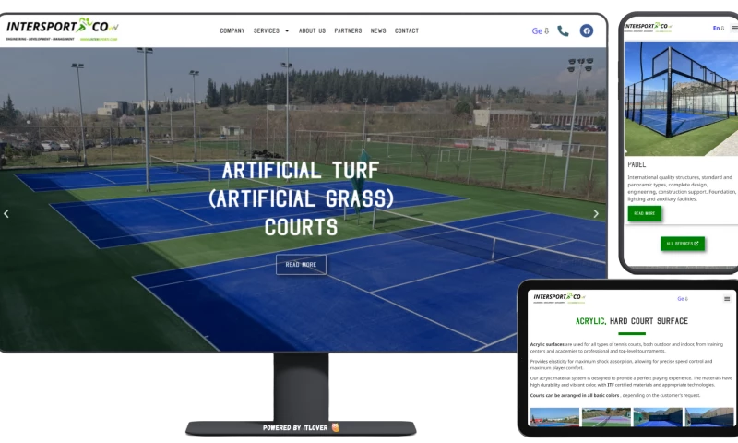Viewport: 738px width, 443px height.
Task: Click the phone call icon in desktop header
Action: [563, 30]
